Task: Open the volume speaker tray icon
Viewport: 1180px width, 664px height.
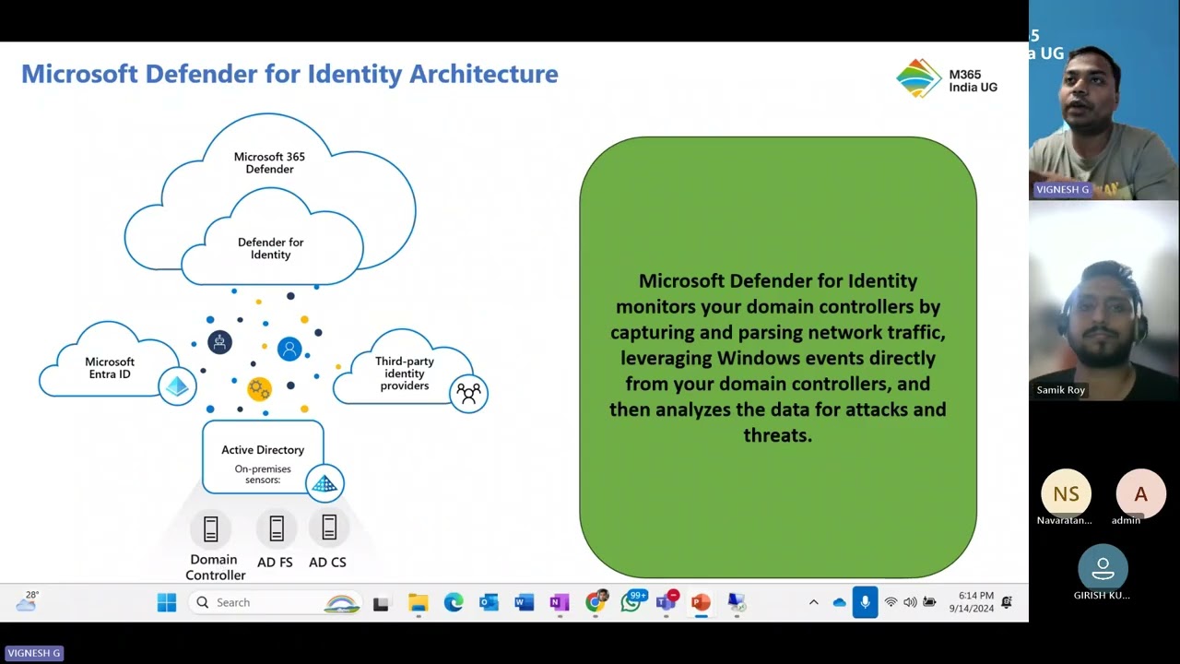Action: point(910,602)
